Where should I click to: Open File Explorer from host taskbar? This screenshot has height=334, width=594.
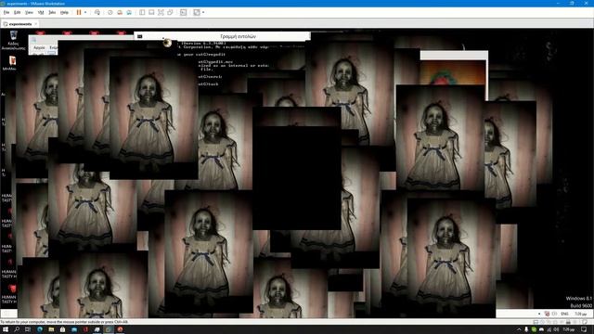coord(51,329)
